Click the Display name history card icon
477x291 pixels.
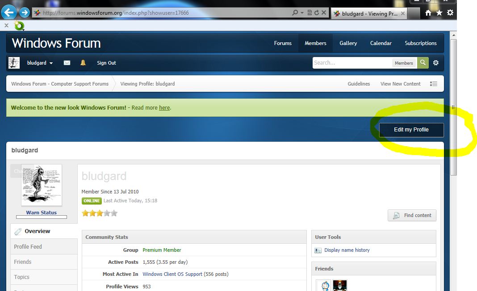318,250
